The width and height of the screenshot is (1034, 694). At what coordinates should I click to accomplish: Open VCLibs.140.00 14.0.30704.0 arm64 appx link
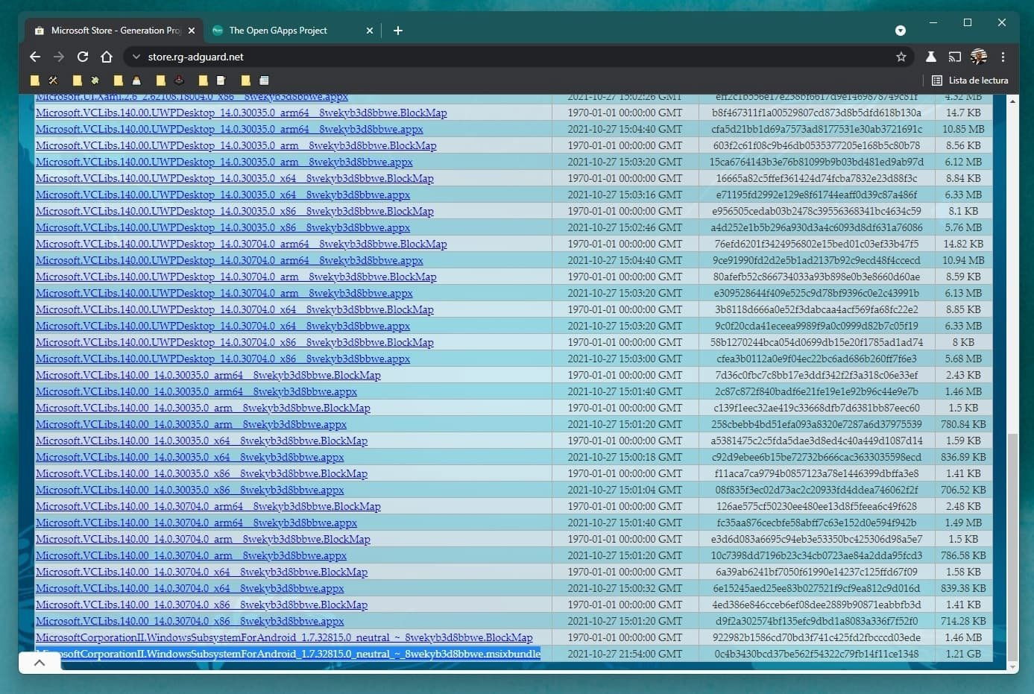[x=196, y=523]
